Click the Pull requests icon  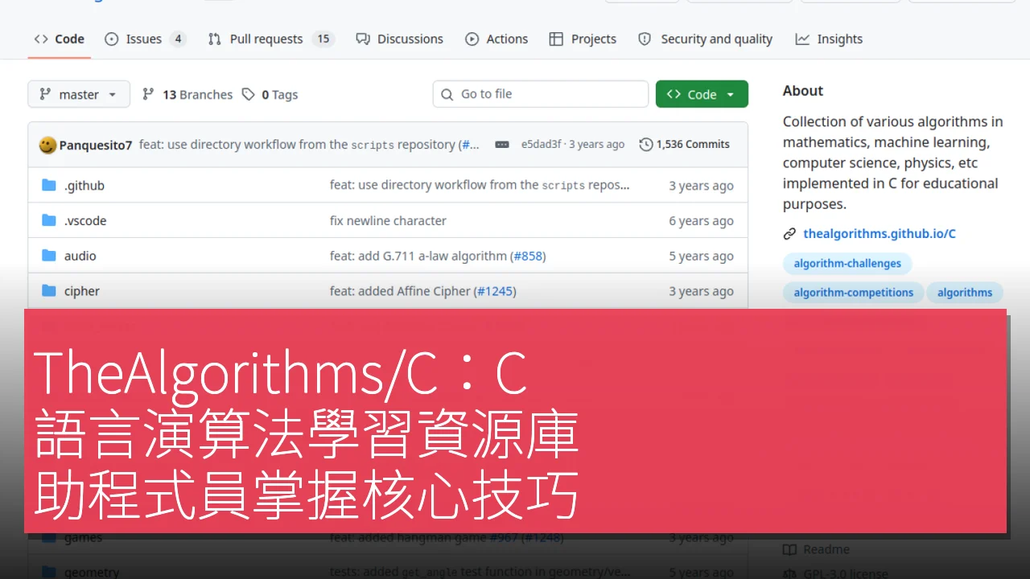point(214,39)
